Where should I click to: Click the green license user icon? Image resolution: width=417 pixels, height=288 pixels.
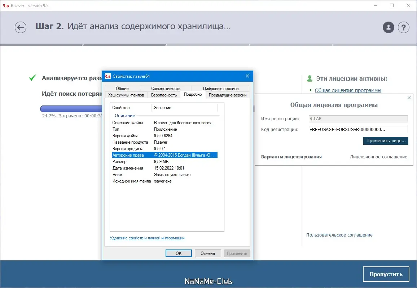310,78
